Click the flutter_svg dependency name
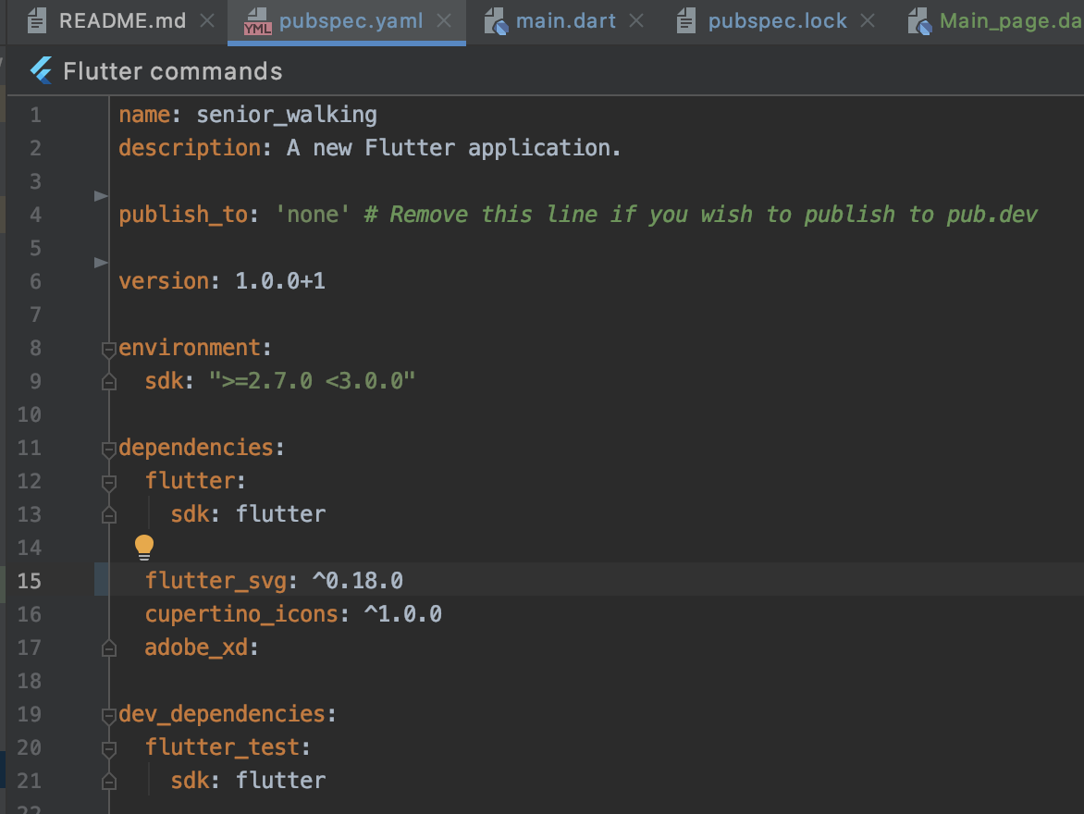Viewport: 1084px width, 814px height. tap(216, 581)
